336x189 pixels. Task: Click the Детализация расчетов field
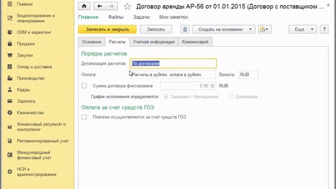[x=173, y=64]
